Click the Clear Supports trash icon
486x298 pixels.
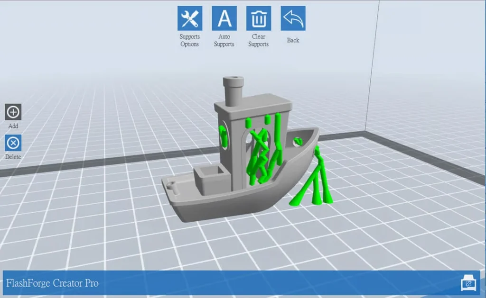click(259, 18)
